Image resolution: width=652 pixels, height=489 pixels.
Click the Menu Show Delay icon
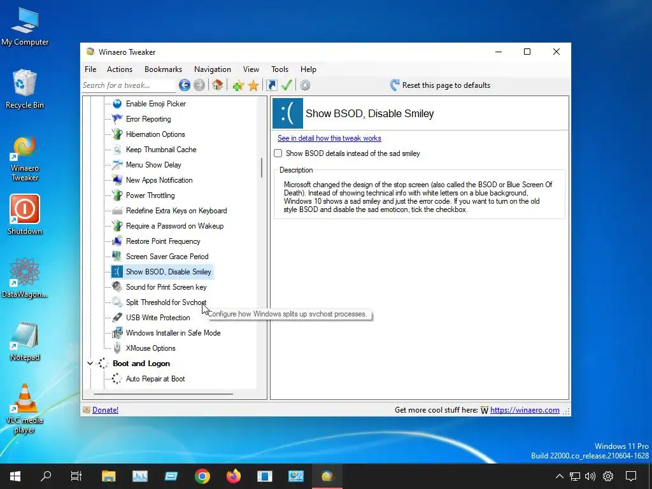(x=117, y=165)
